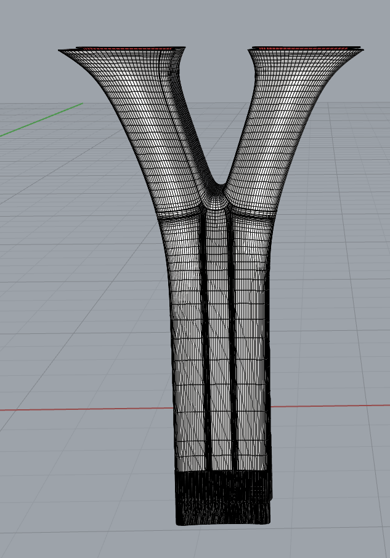The width and height of the screenshot is (390, 558).
Task: Click the ground grid left of the base
Action: point(92,481)
